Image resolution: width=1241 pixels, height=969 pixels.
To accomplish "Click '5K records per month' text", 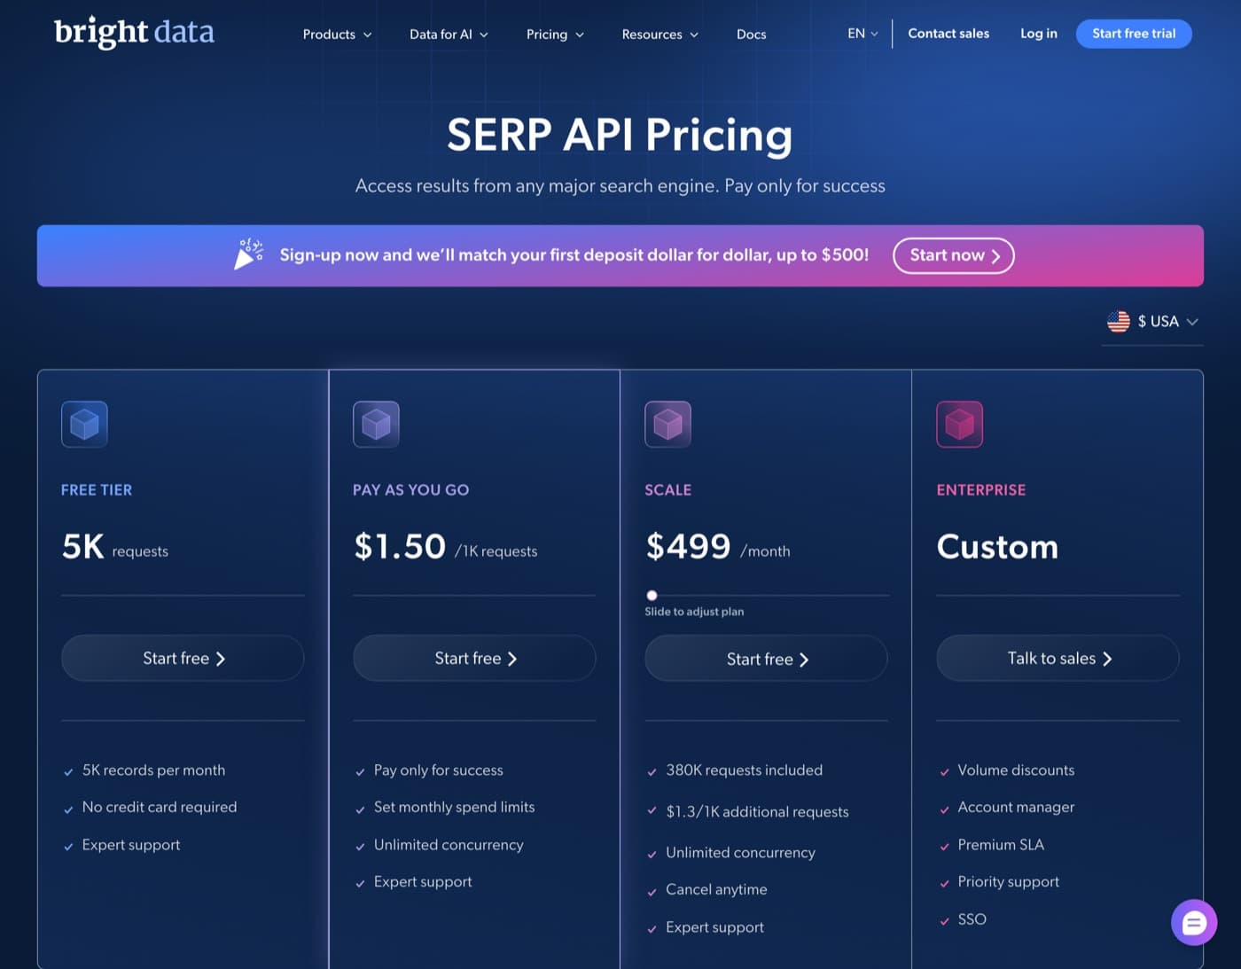I will click(x=153, y=770).
